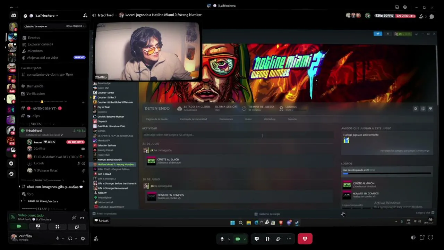Open microphone options arrow in call controls

[229, 239]
